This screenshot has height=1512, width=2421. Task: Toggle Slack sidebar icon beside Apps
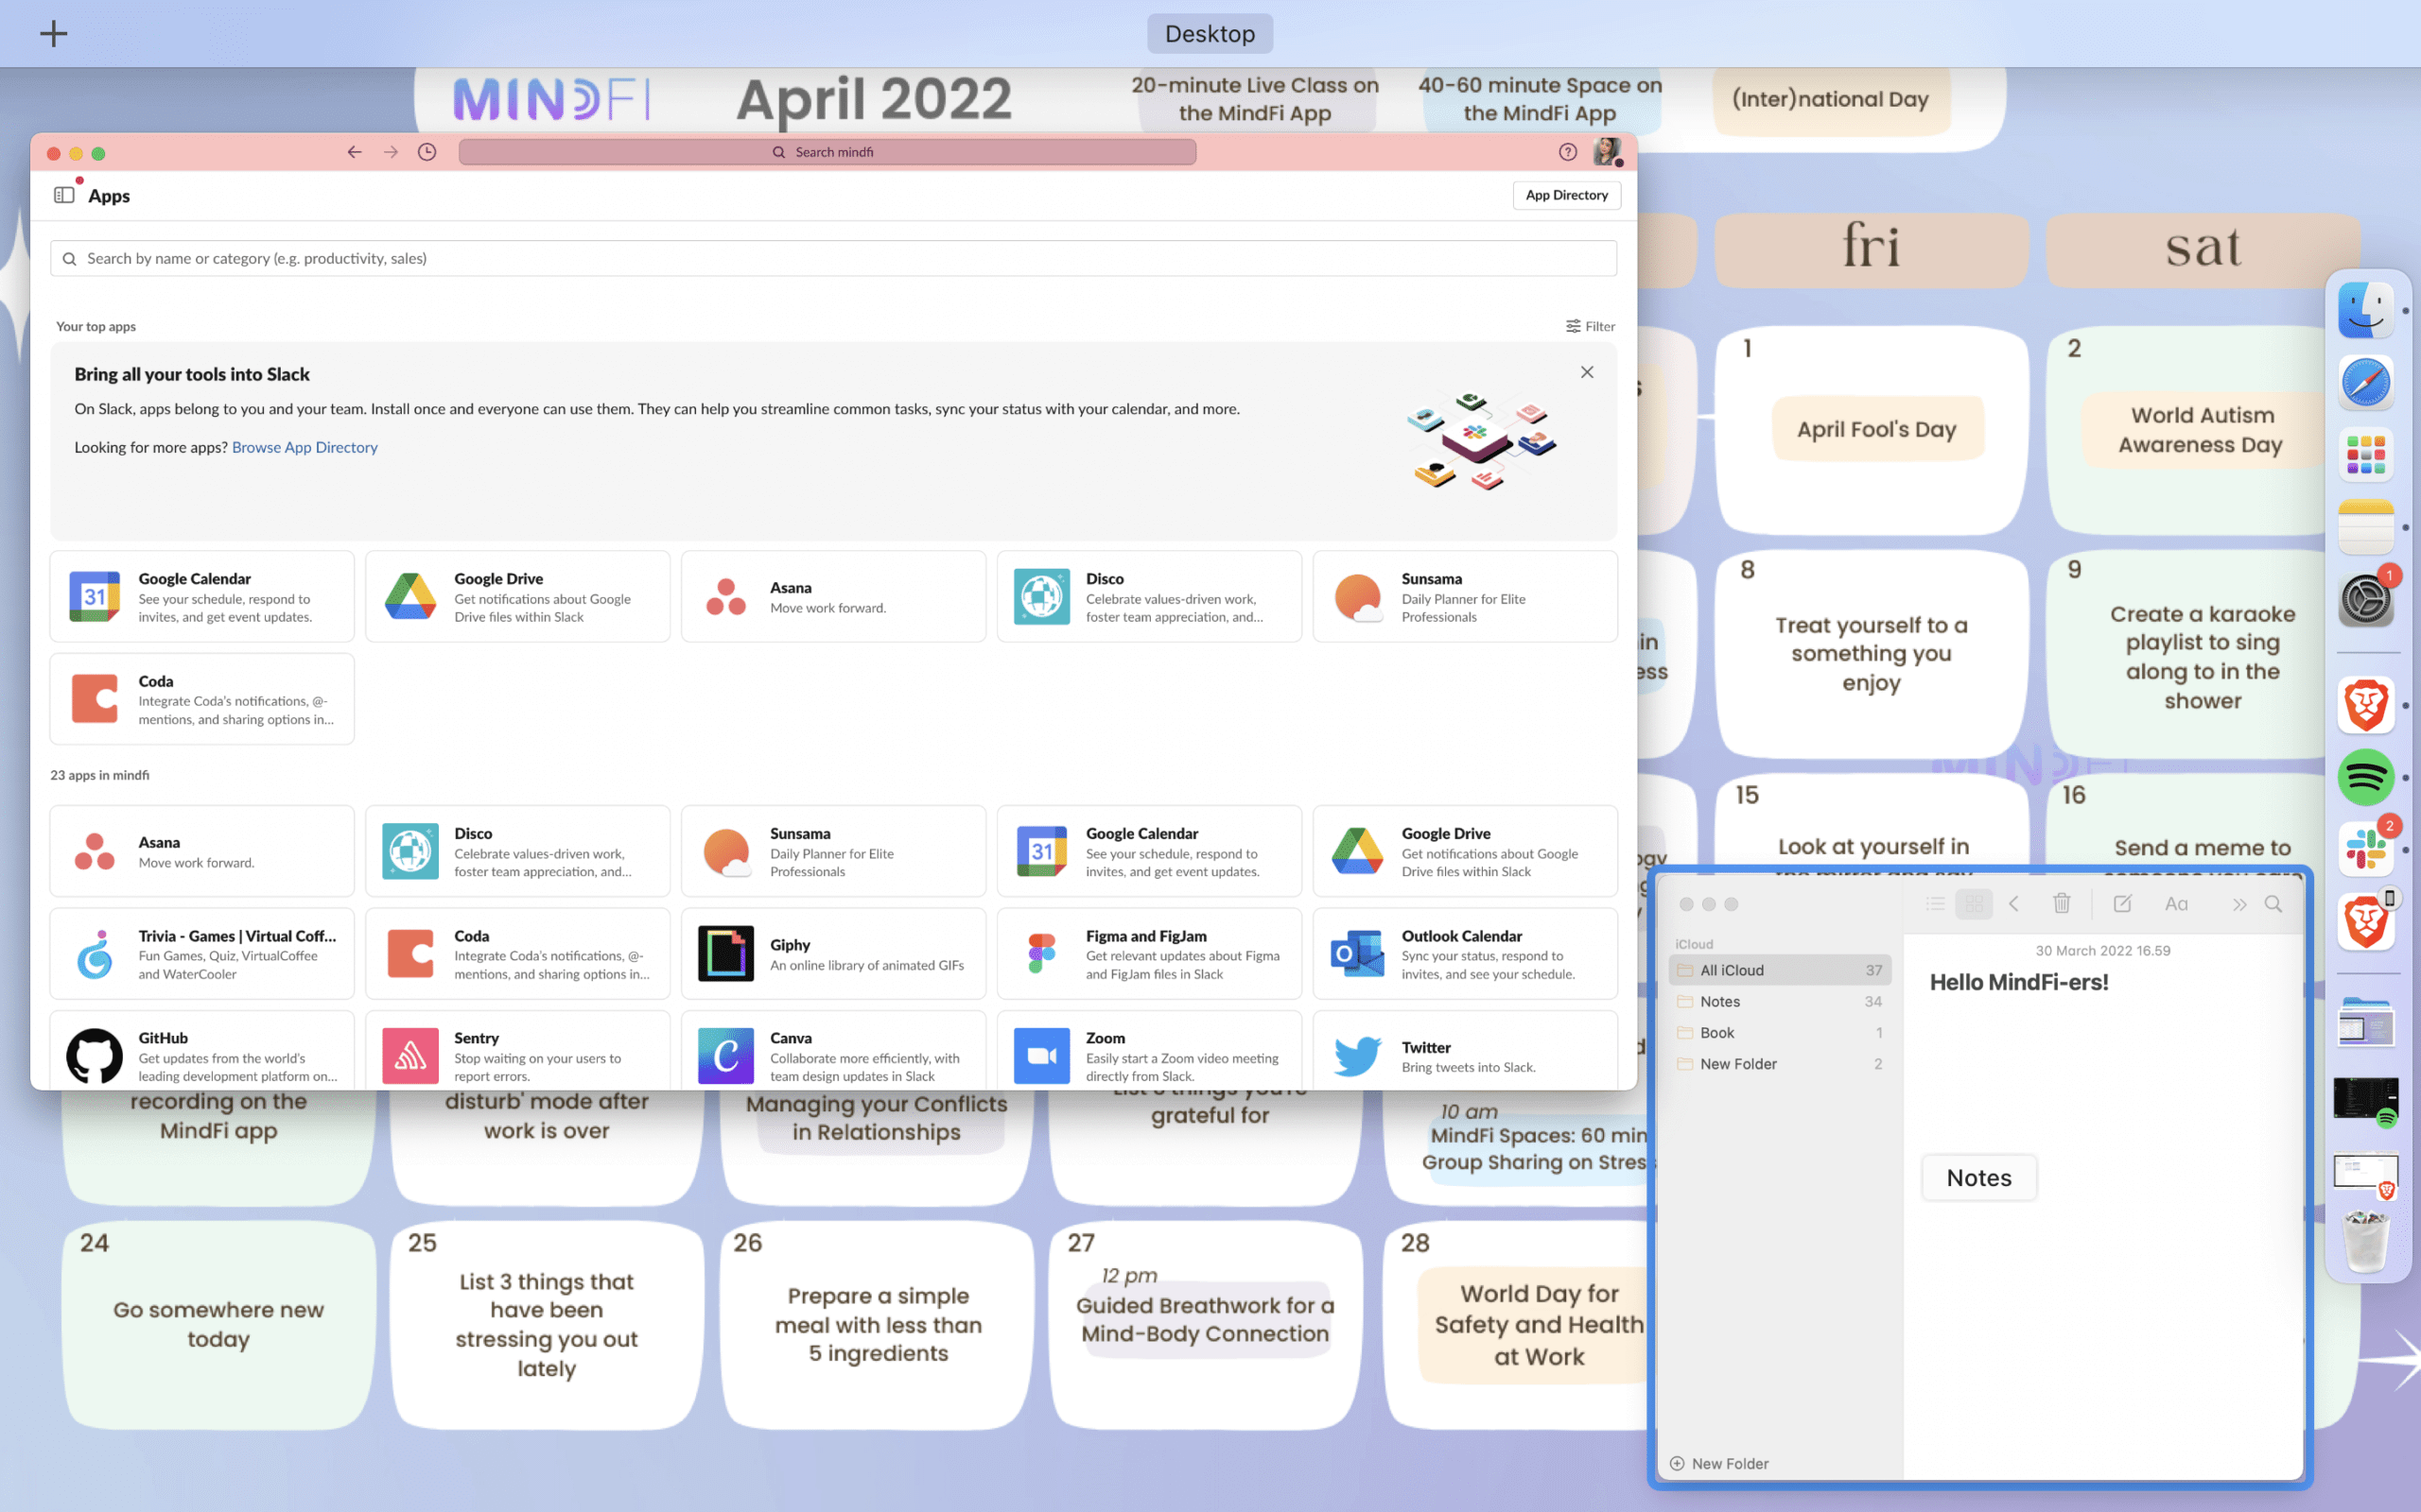point(64,195)
